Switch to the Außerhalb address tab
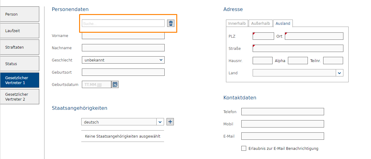This screenshot has height=159, width=371. [x=261, y=24]
